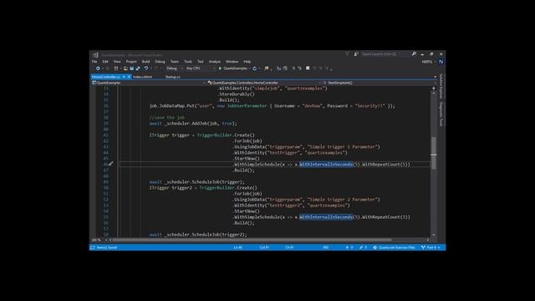Open the Project menu
This screenshot has height=301, width=535.
[x=131, y=62]
